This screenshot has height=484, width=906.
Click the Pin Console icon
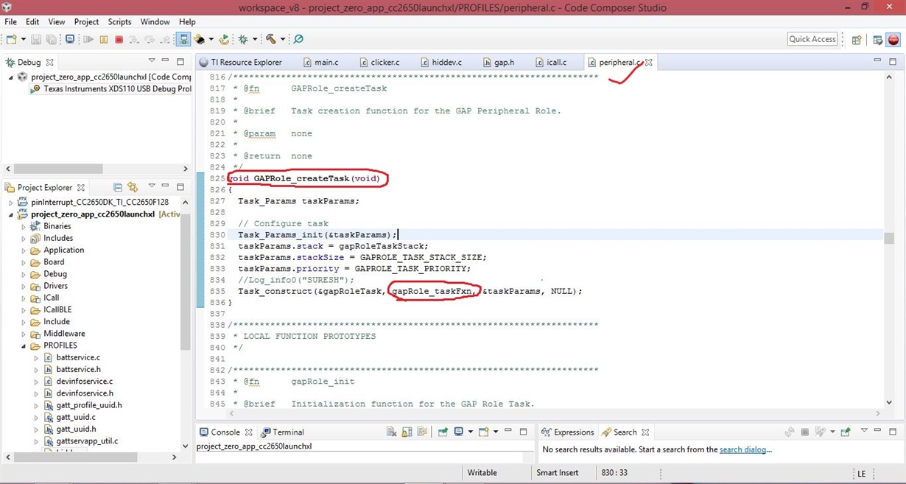443,432
